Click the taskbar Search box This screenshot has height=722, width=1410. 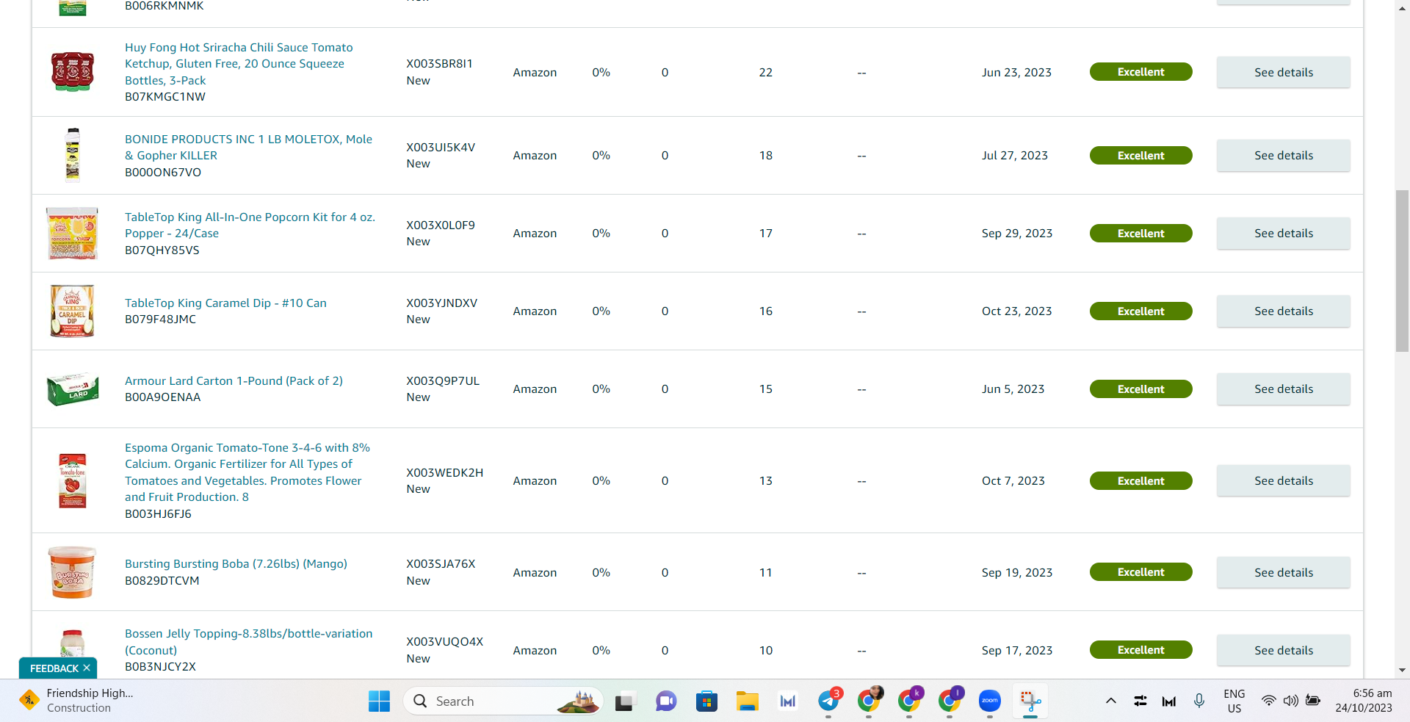tap(503, 701)
